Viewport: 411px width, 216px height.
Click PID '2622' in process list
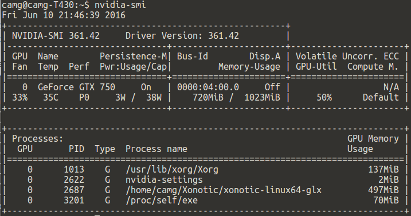74,179
